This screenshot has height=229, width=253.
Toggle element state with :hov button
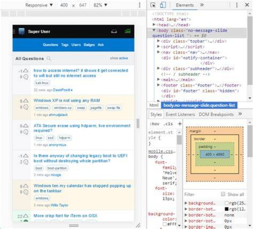[154, 124]
